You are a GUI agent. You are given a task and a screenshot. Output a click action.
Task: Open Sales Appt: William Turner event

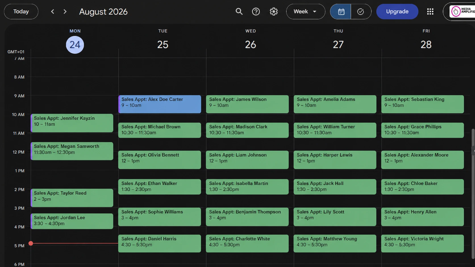[x=335, y=130]
